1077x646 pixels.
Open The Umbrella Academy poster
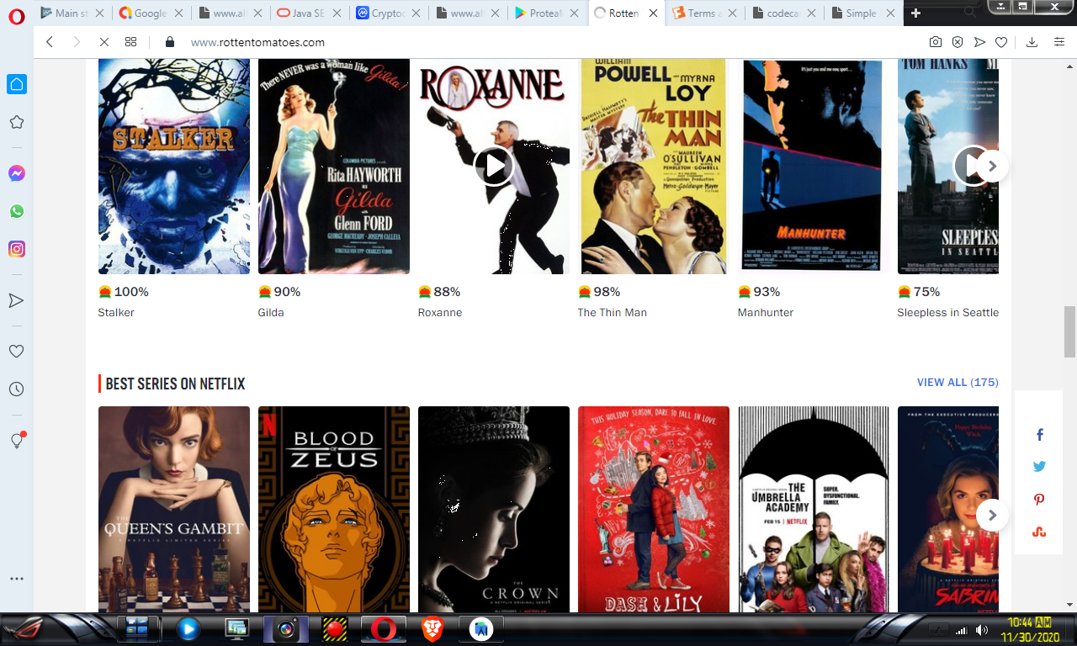point(814,509)
